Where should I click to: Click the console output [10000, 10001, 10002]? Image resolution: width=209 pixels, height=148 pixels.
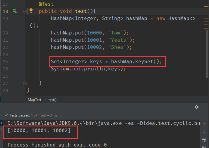[39, 131]
